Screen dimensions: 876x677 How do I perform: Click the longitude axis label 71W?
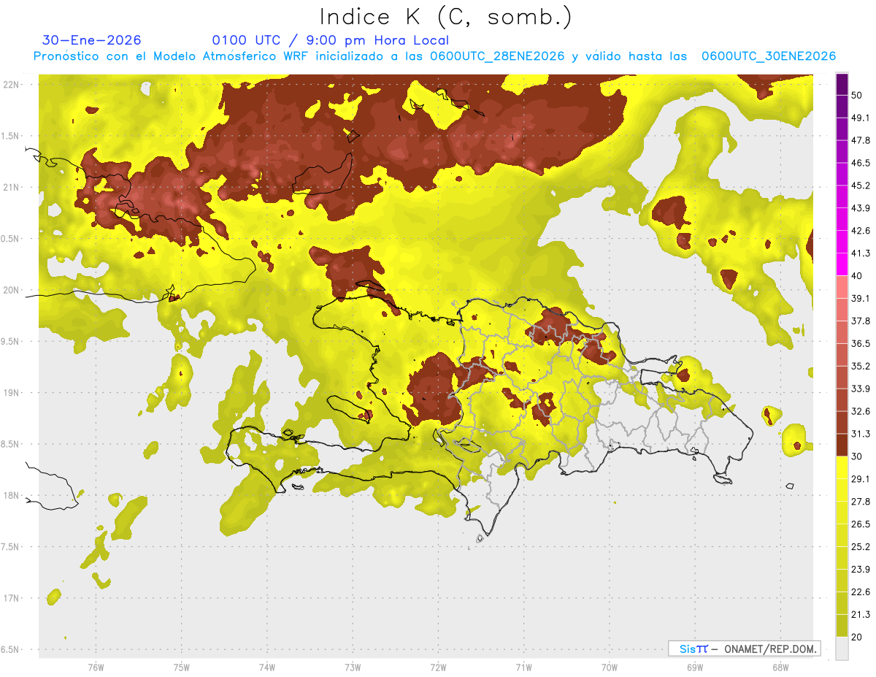(523, 668)
